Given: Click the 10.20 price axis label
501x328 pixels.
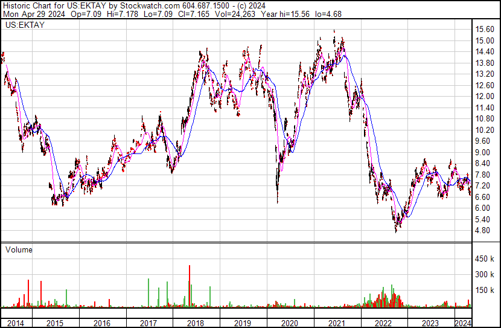Looking at the screenshot, I should pos(485,130).
